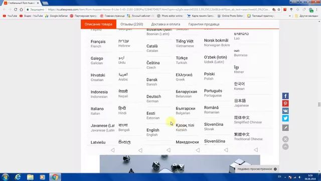Open the YouTube bookmark

10,16
